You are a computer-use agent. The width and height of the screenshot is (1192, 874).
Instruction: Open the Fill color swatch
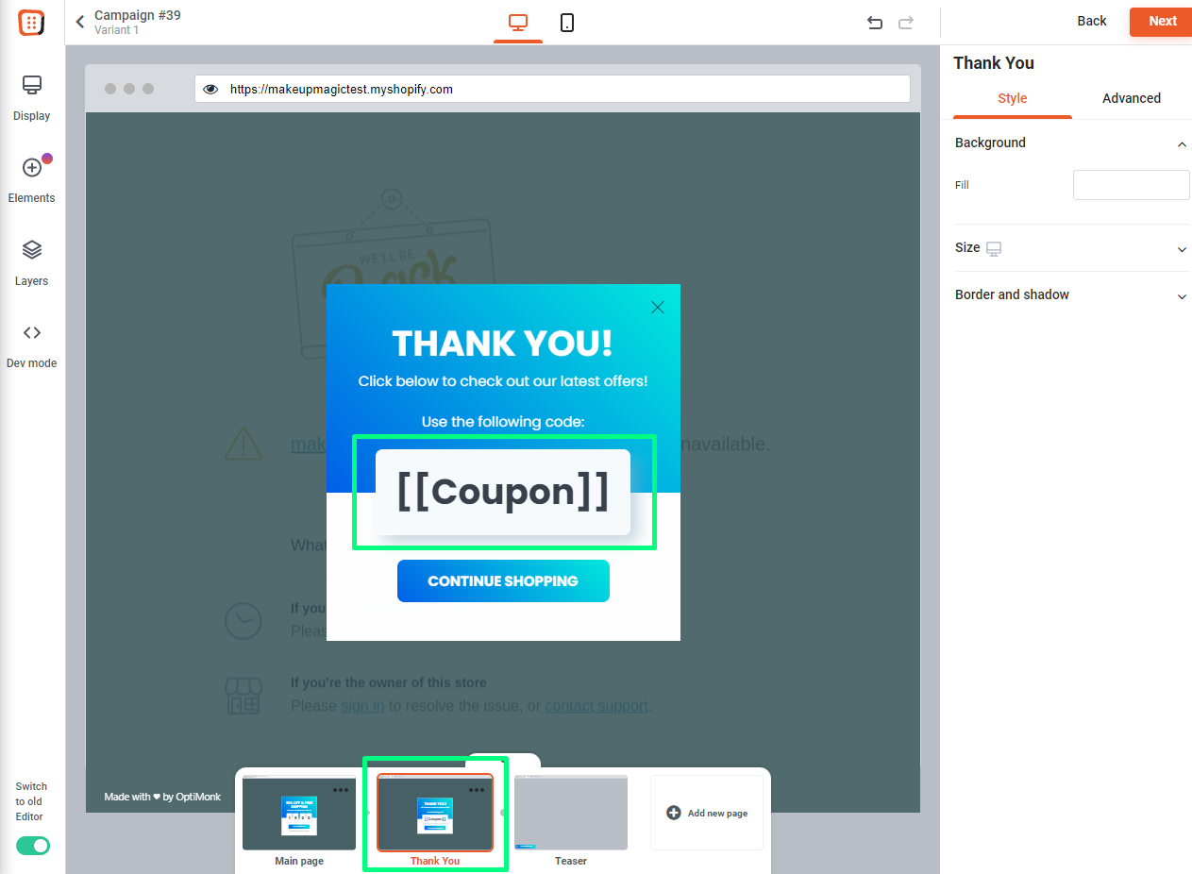pyautogui.click(x=1131, y=185)
